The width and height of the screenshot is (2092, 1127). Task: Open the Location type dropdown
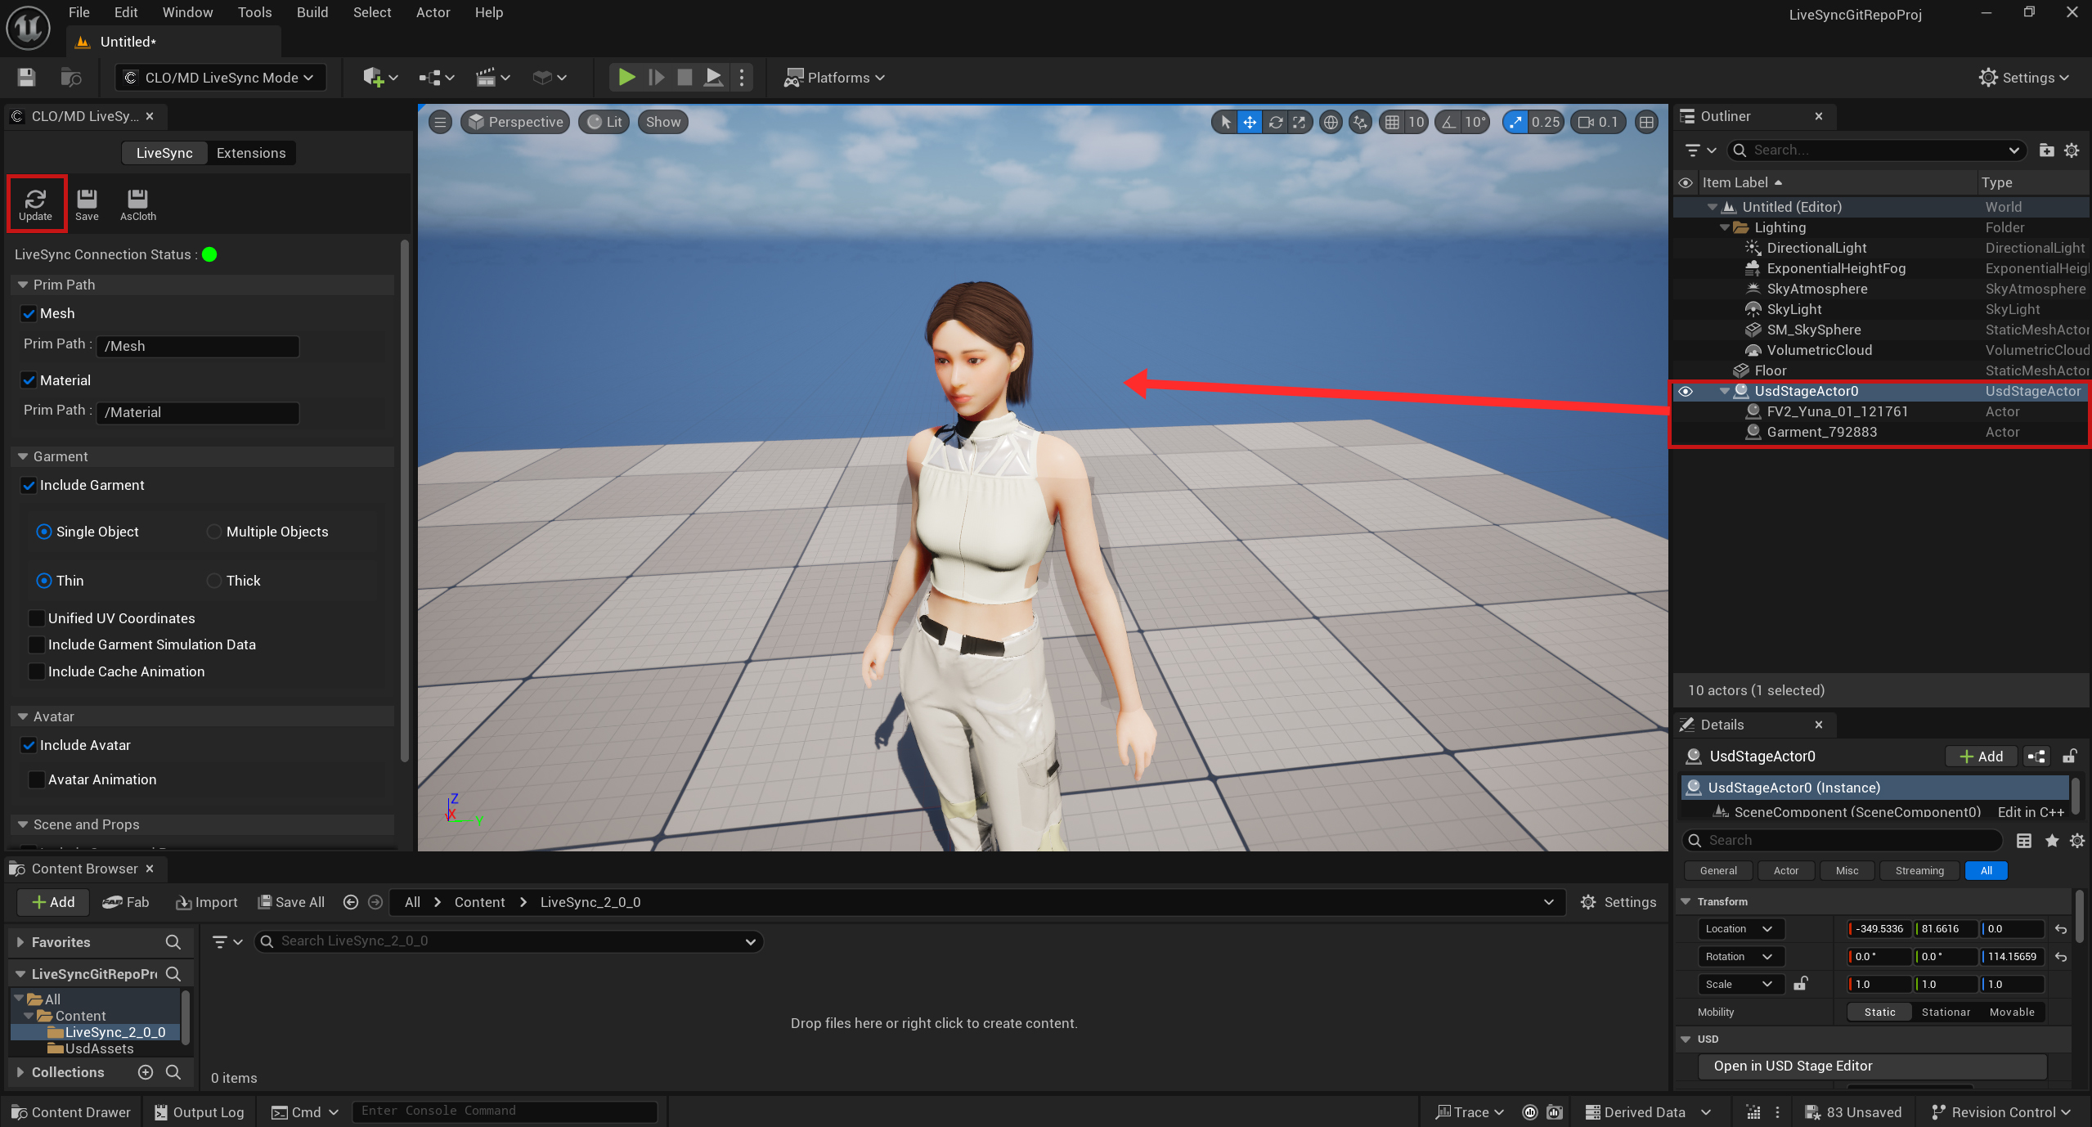tap(1740, 929)
